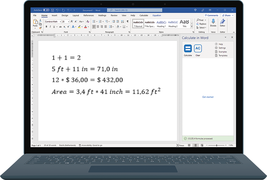
Task: Open the Calculate ribbon tab
Action: 144,15
